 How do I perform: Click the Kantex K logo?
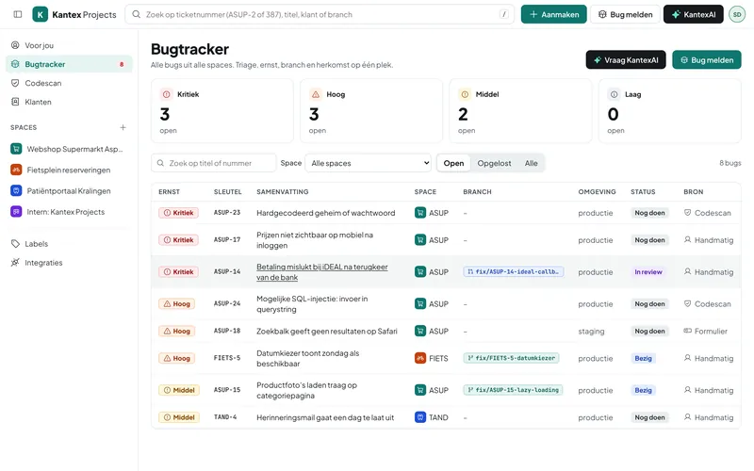tap(41, 14)
